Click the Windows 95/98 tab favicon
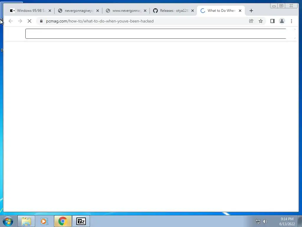Screen dimensions: 302x227 [12, 11]
